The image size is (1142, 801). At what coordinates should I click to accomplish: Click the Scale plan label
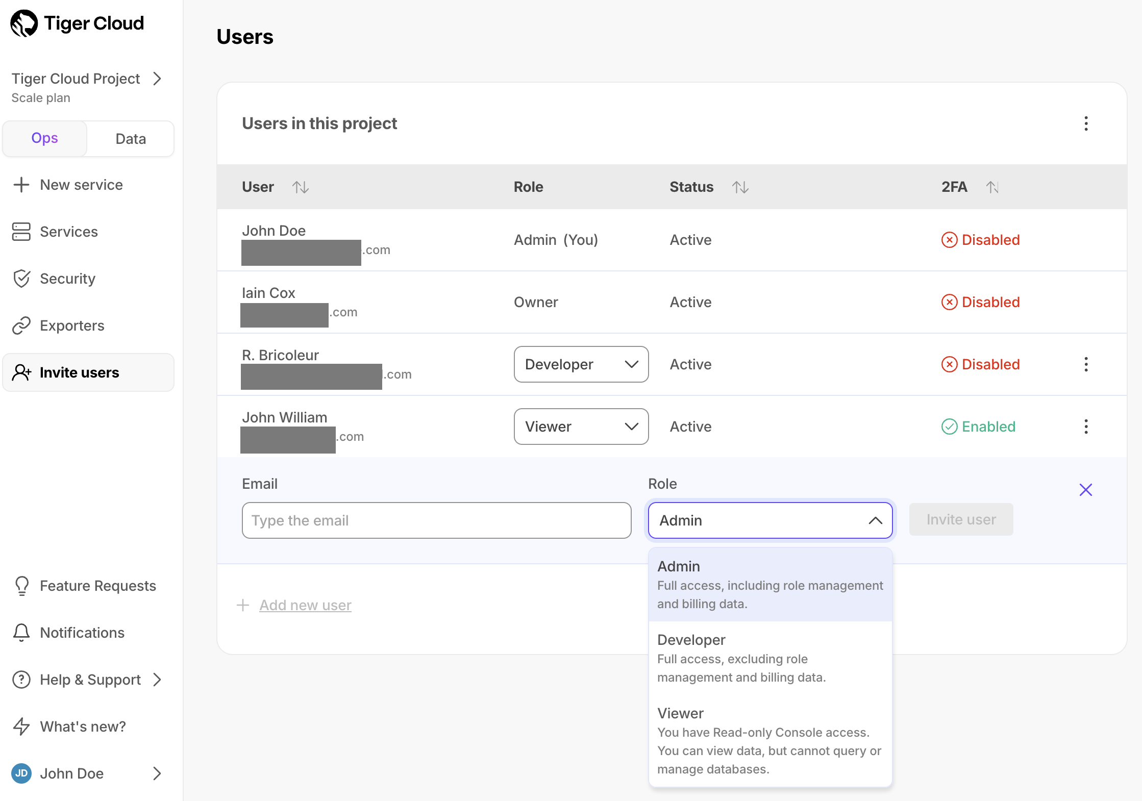[x=41, y=98]
